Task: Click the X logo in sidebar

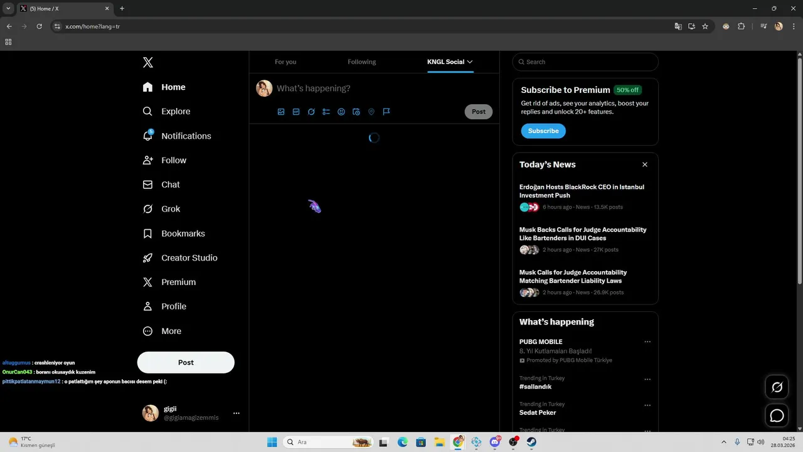Action: point(147,62)
